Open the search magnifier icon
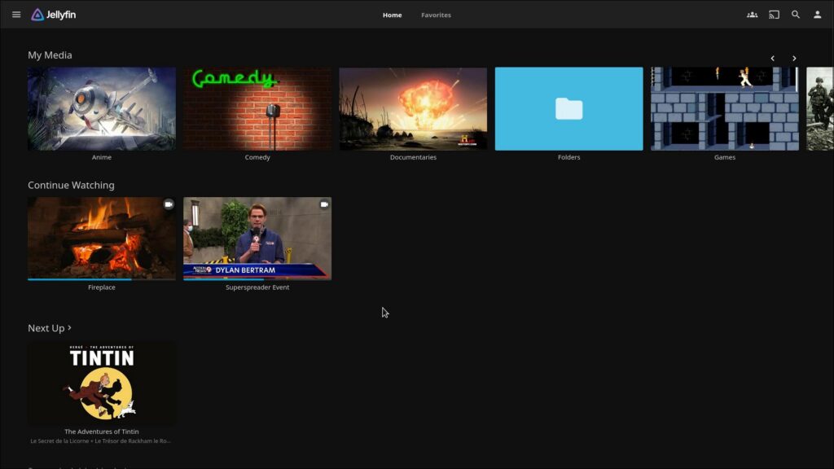834x469 pixels. (x=796, y=15)
